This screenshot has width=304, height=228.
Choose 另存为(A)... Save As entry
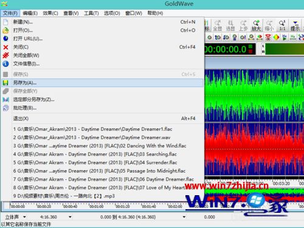[x=102, y=83]
